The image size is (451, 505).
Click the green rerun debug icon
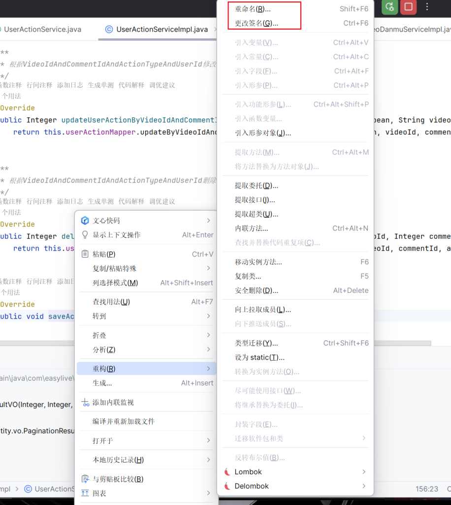(390, 7)
